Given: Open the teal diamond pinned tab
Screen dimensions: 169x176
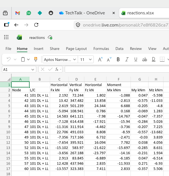Looking at the screenshot, I should [40, 13].
